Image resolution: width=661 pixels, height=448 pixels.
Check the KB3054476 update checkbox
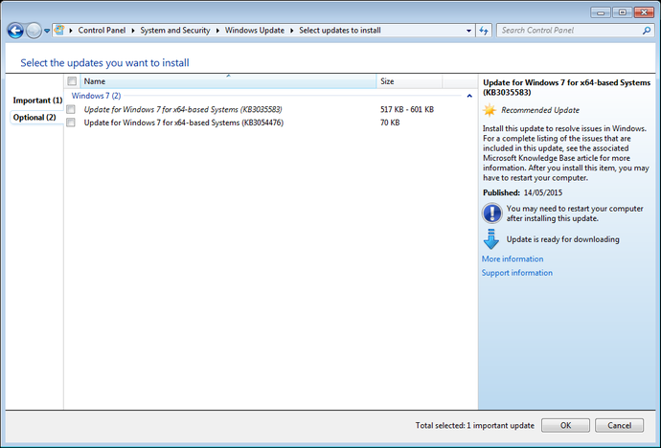click(x=71, y=123)
